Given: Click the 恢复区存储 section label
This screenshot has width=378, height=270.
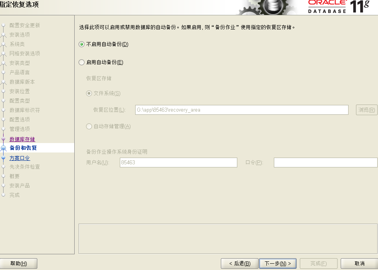Looking at the screenshot, I should pyautogui.click(x=99, y=78).
